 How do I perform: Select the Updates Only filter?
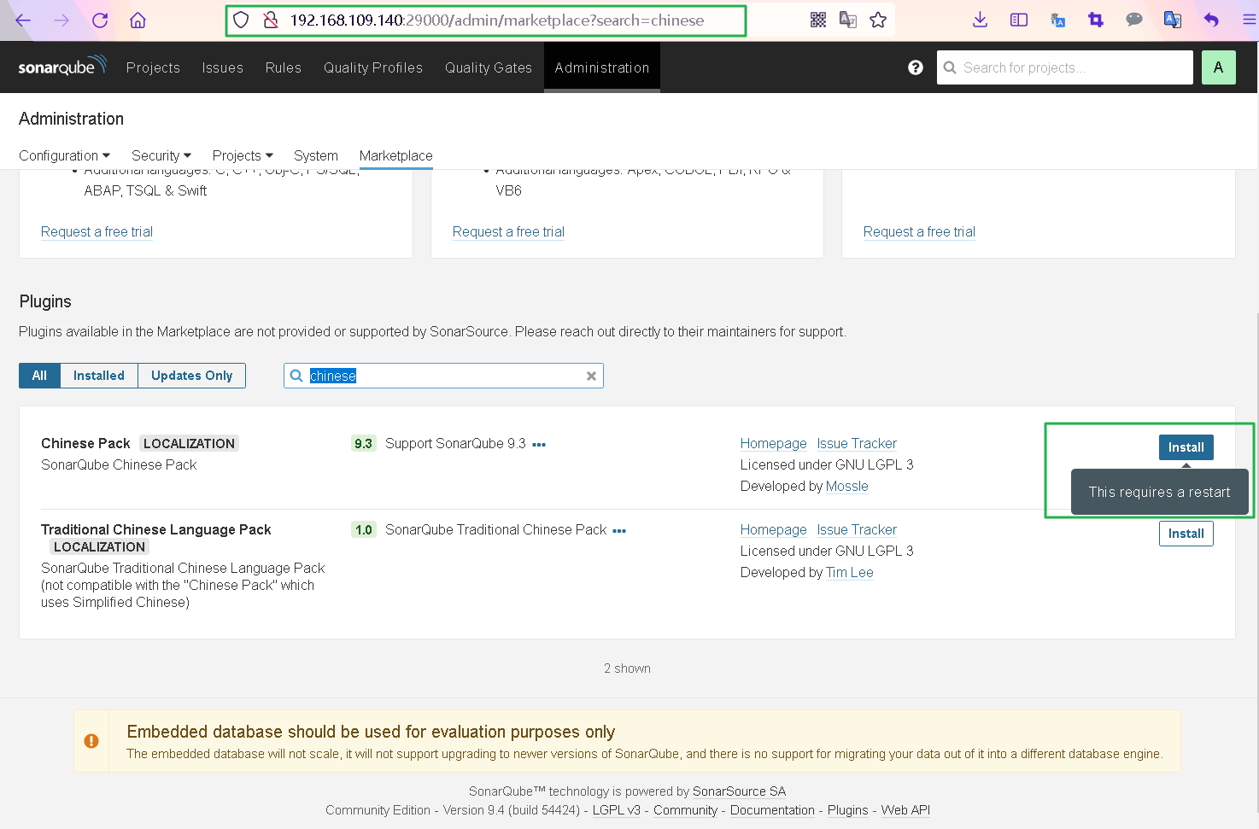(x=192, y=376)
